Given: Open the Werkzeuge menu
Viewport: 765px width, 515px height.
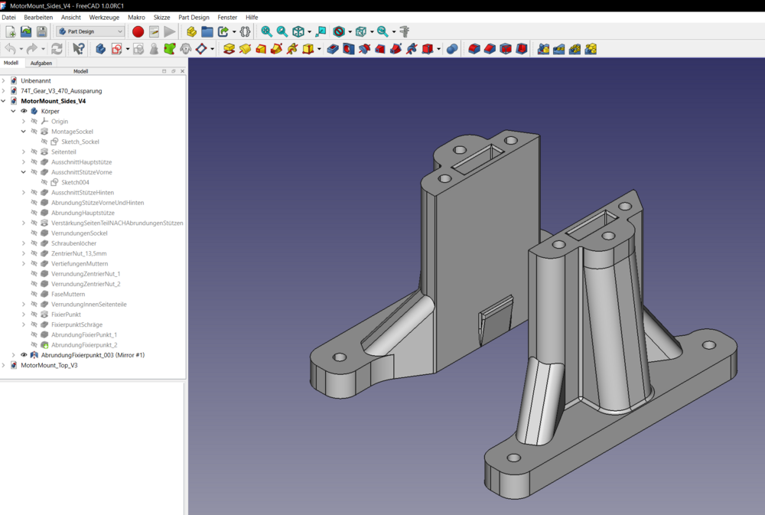Looking at the screenshot, I should pos(104,17).
